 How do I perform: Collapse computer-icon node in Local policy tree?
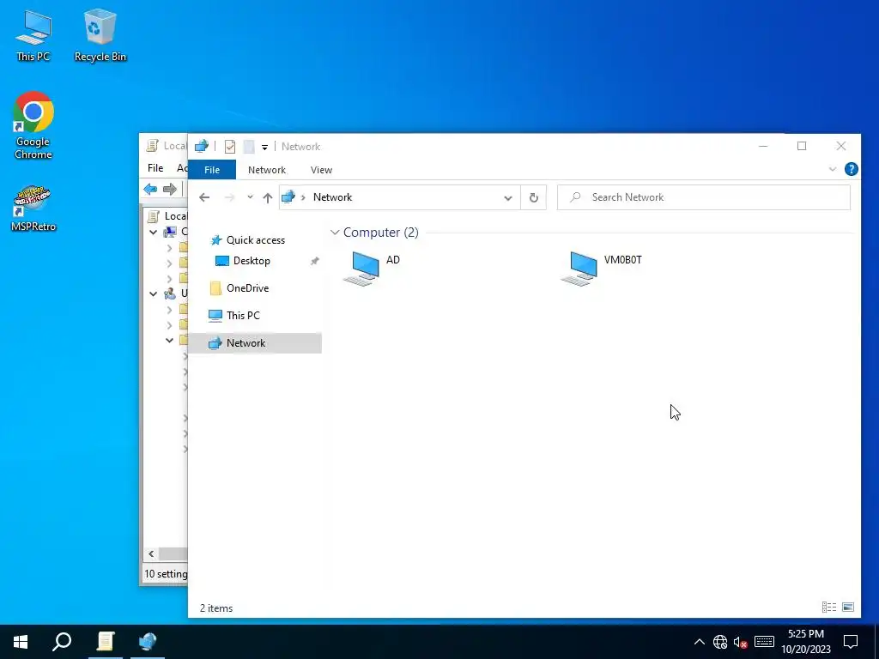[153, 232]
